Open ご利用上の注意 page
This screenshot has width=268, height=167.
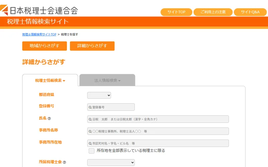[x=213, y=12]
